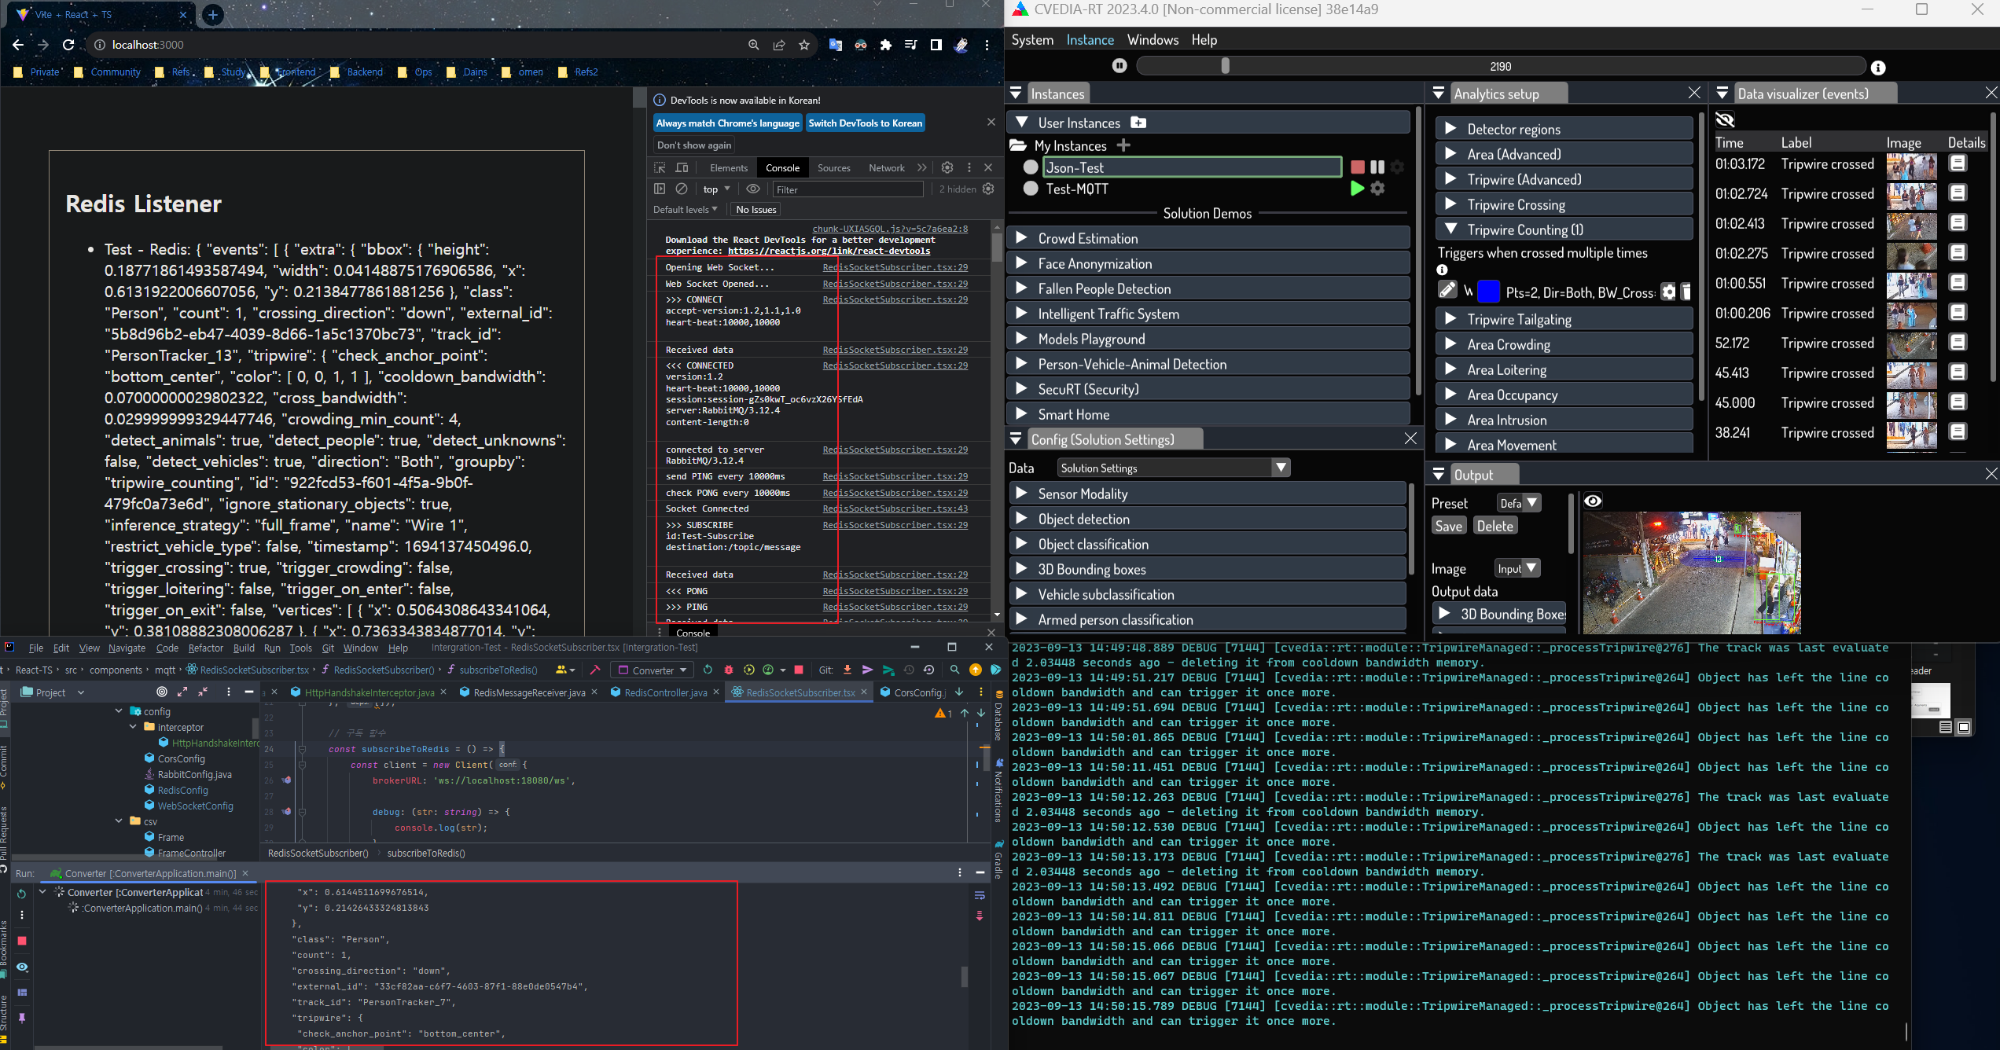Image resolution: width=2000 pixels, height=1050 pixels.
Task: Click the Switch DevTools to Korean button
Action: (x=865, y=123)
